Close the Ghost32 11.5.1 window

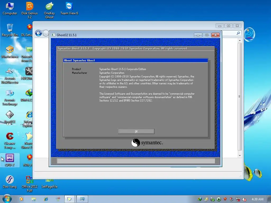pos(215,35)
